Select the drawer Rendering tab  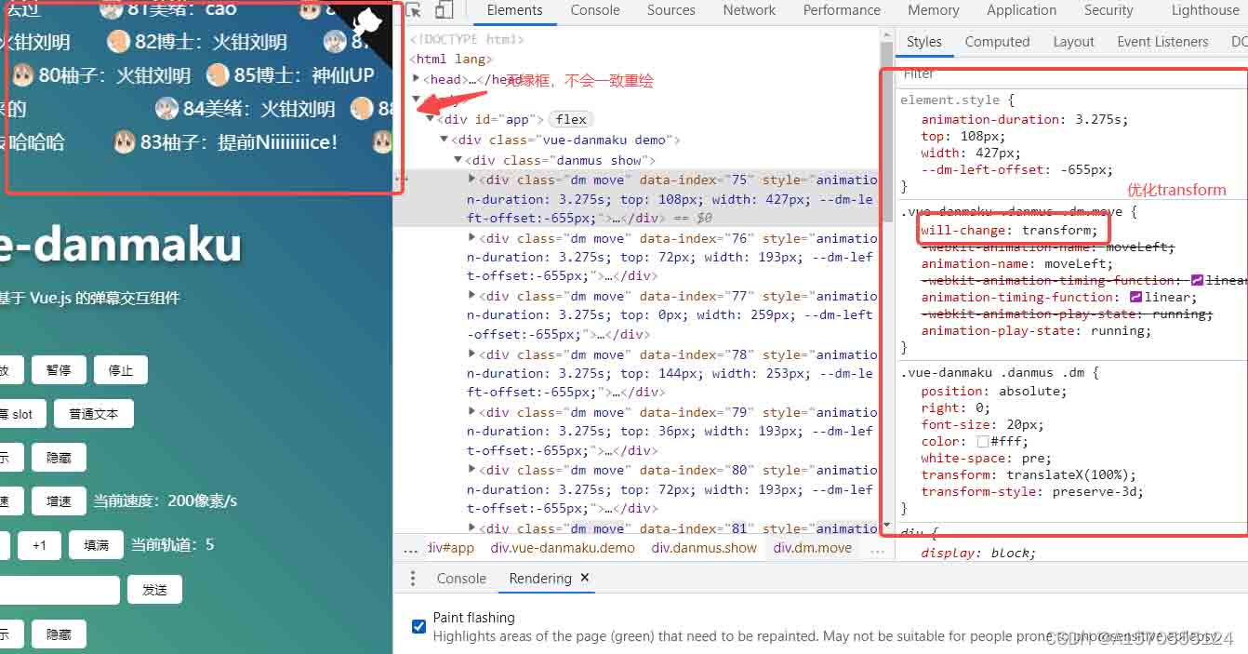point(539,578)
